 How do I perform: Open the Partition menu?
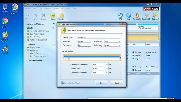pos(48,9)
